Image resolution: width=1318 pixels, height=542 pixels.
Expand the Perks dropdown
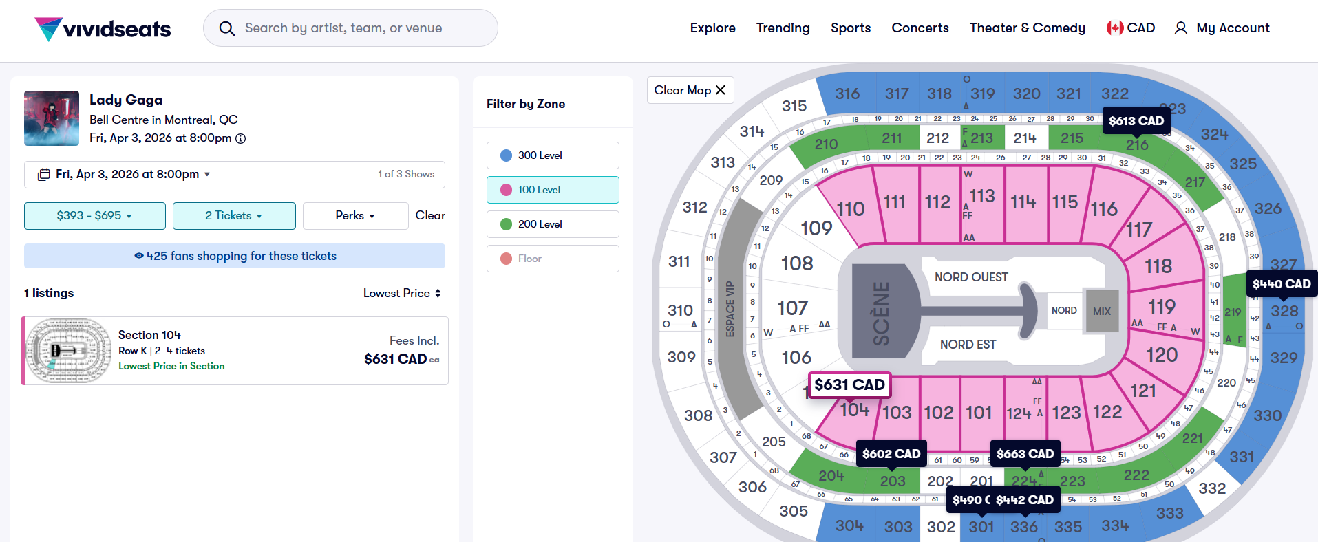(x=355, y=216)
